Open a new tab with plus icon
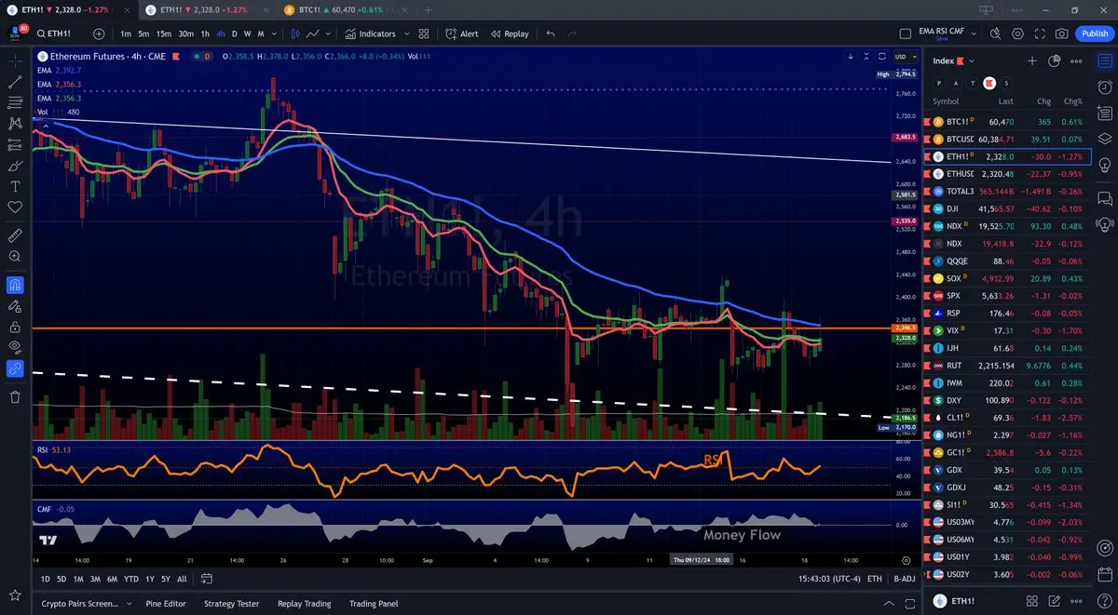1118x615 pixels. coord(428,9)
